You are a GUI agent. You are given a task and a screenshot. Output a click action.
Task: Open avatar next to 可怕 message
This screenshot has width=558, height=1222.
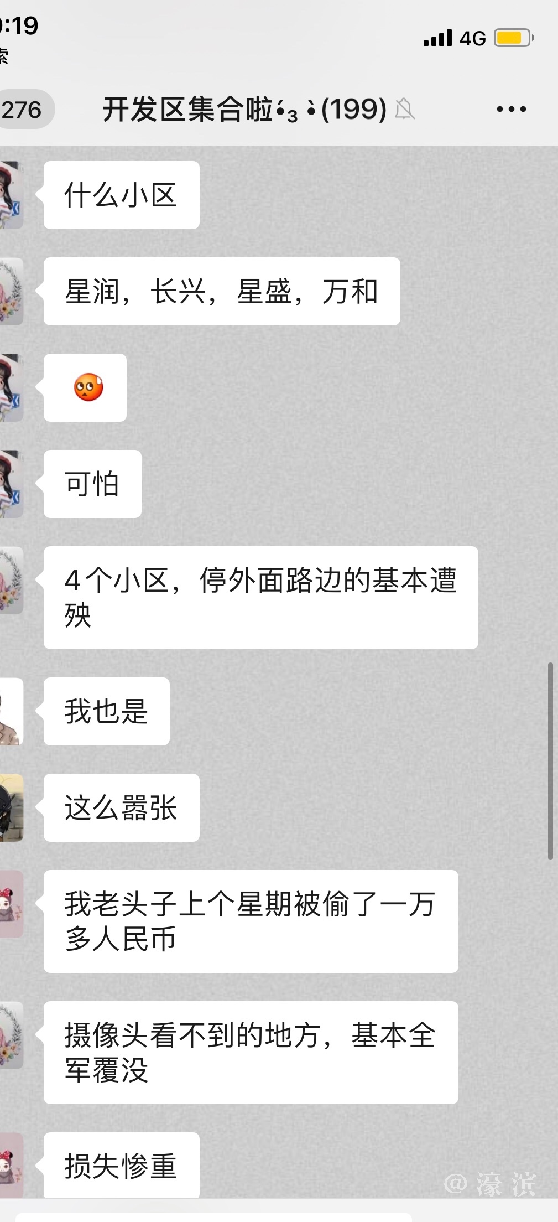[11, 484]
